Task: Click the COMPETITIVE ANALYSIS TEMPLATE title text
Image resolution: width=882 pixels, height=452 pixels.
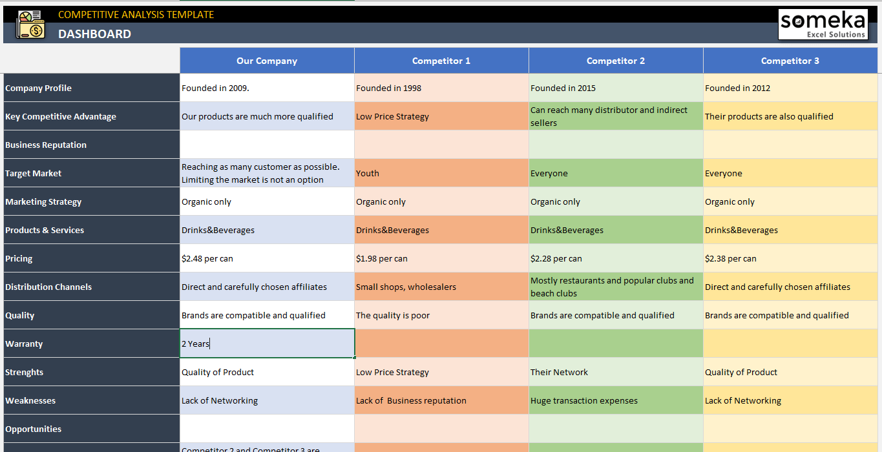Action: coord(135,14)
